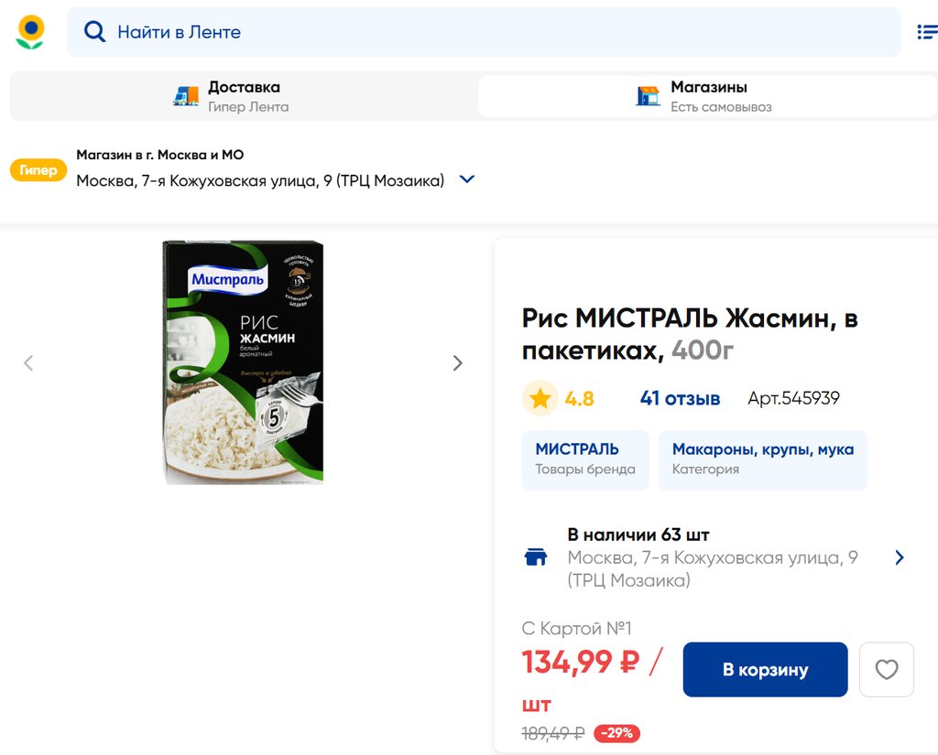Screen dimensions: 938x755
Task: Click the yellow rating star icon
Action: [x=540, y=398]
